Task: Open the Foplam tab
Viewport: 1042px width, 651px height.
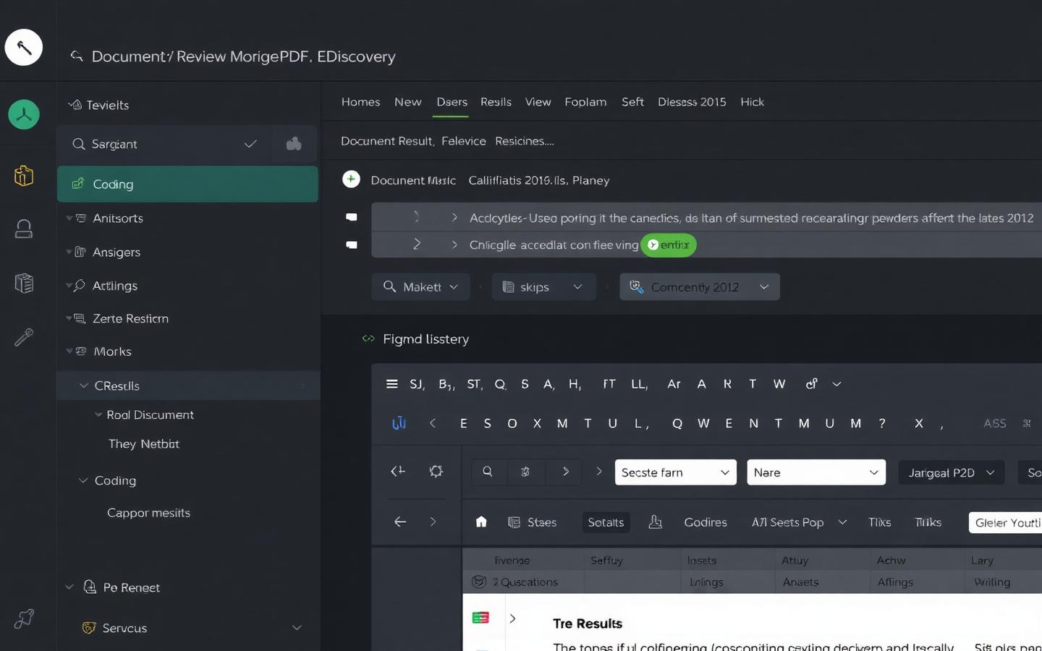Action: tap(585, 102)
